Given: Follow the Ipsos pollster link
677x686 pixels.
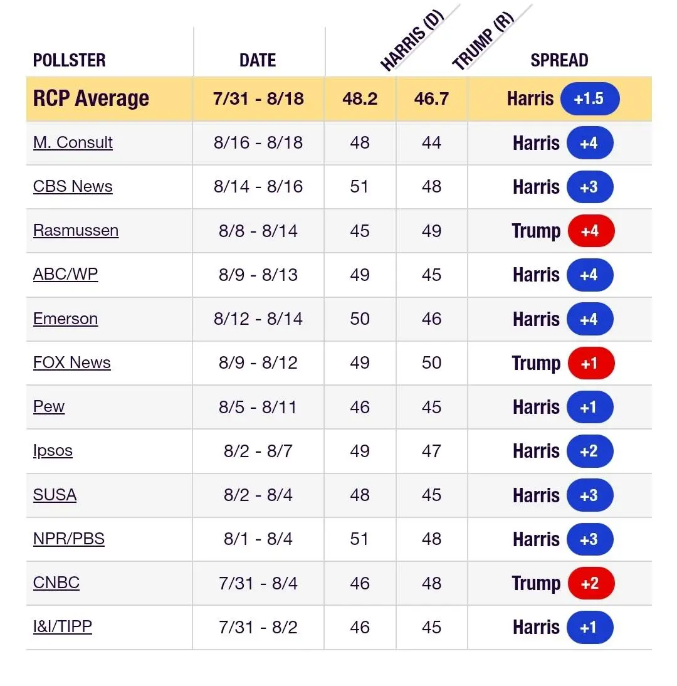Looking at the screenshot, I should [53, 450].
